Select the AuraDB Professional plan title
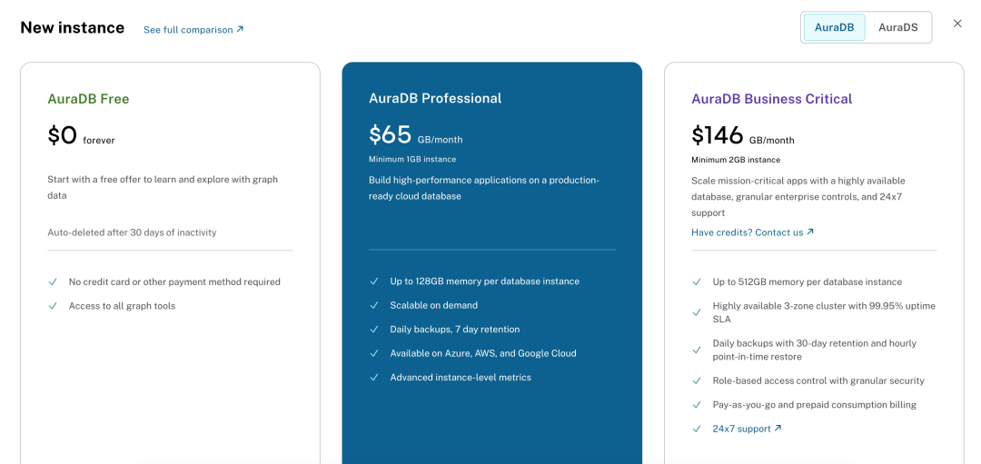This screenshot has height=464, width=981. [x=435, y=99]
